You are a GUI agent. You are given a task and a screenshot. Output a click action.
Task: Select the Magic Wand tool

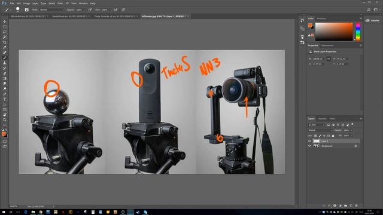(x=5, y=37)
